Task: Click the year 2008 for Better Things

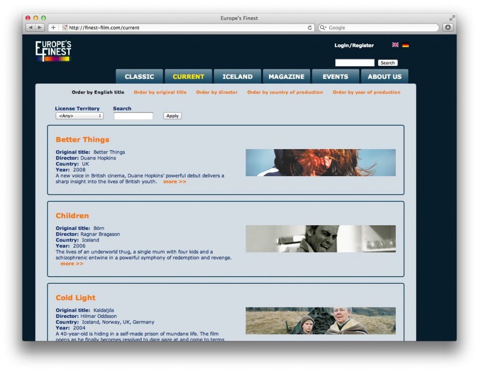Action: [79, 170]
